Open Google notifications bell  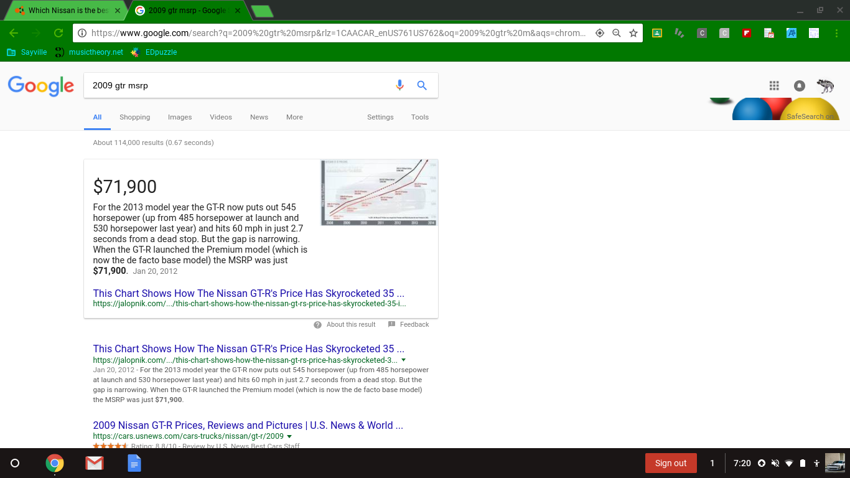tap(800, 86)
